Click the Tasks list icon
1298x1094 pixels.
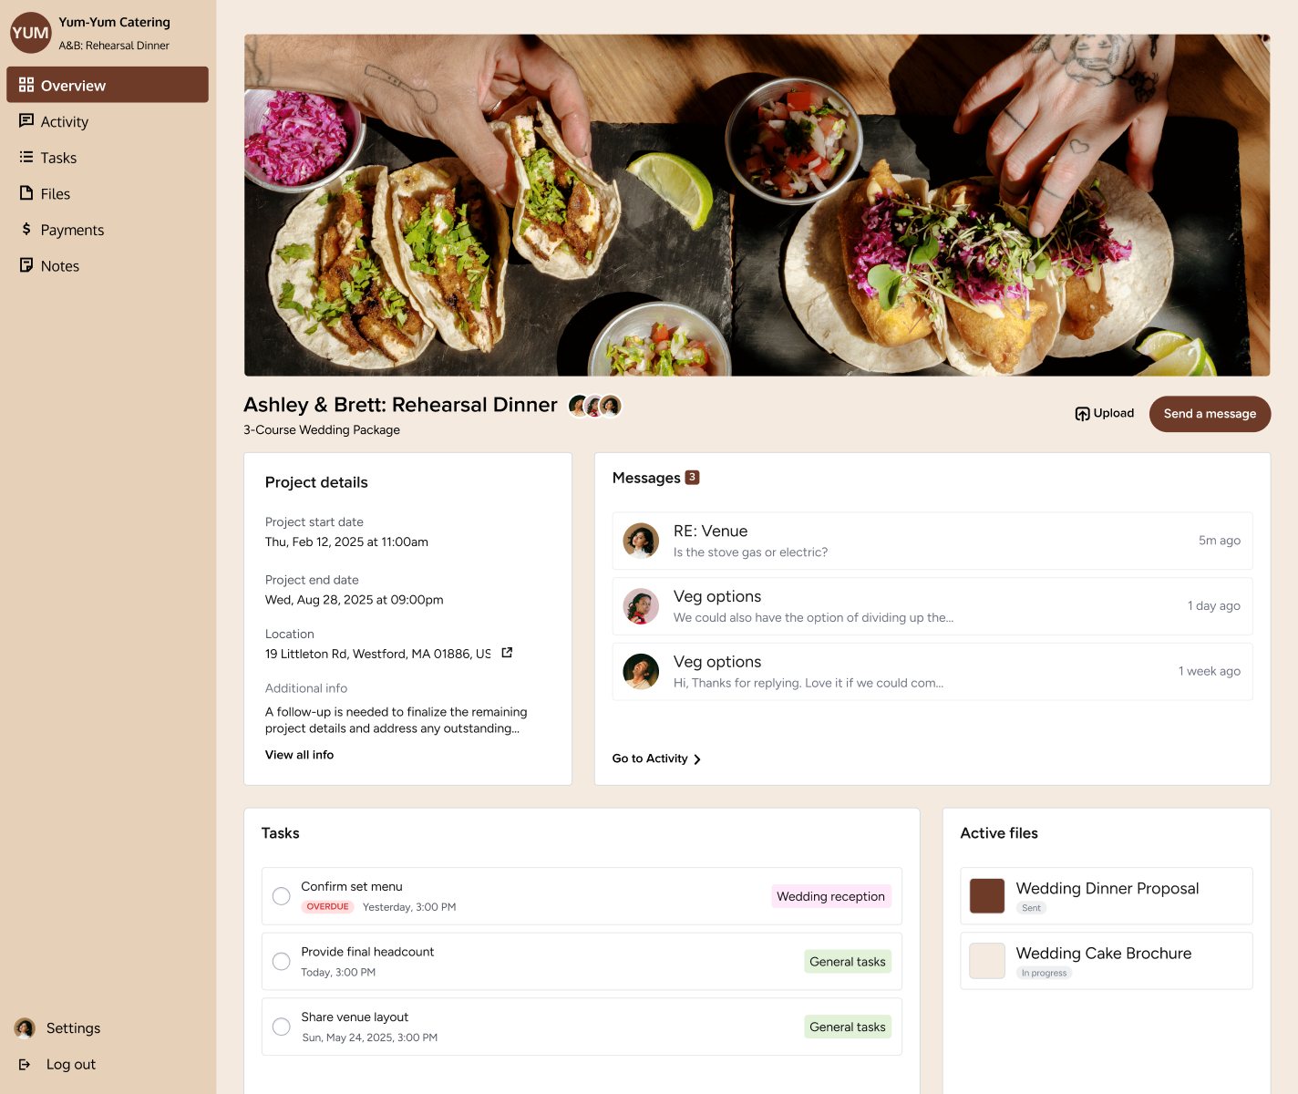click(x=26, y=157)
